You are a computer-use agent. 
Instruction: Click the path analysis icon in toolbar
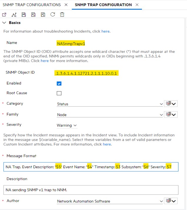[14, 15]
